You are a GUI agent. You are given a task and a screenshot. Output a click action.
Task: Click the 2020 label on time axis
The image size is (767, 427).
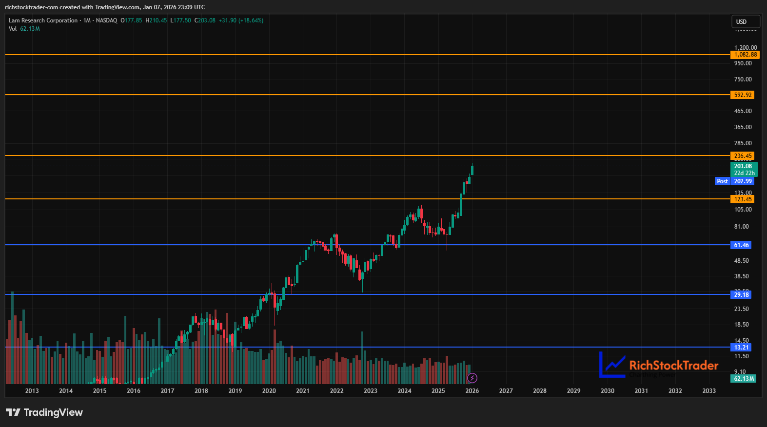click(269, 391)
